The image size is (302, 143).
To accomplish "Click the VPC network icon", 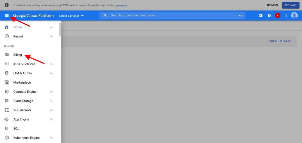I will click(x=7, y=110).
